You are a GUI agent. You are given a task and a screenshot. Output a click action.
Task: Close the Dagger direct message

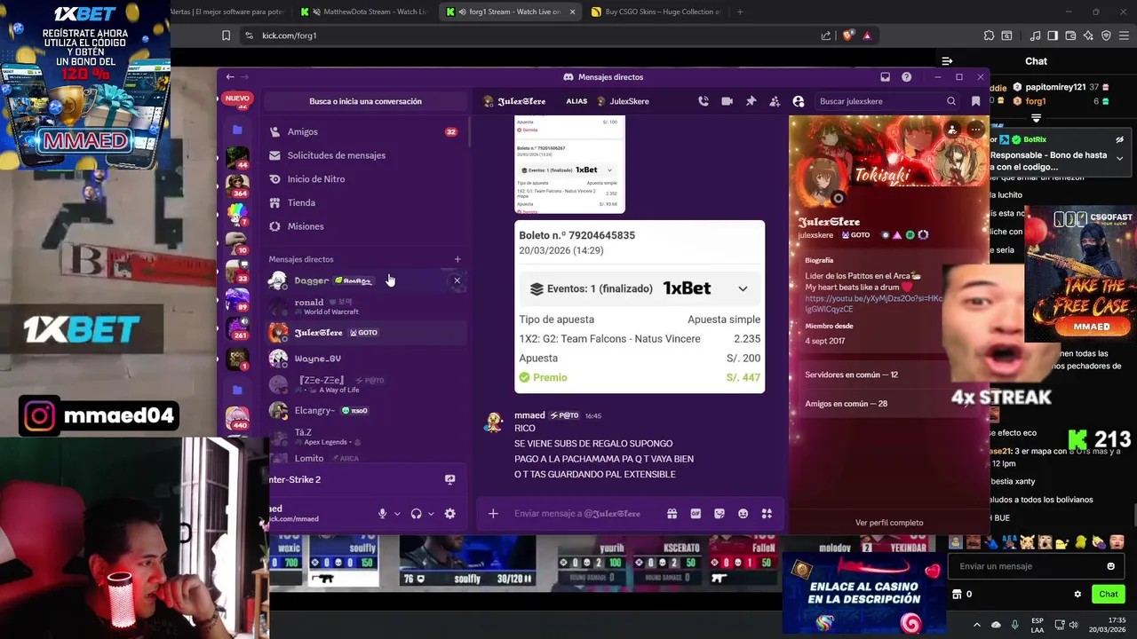tap(457, 280)
